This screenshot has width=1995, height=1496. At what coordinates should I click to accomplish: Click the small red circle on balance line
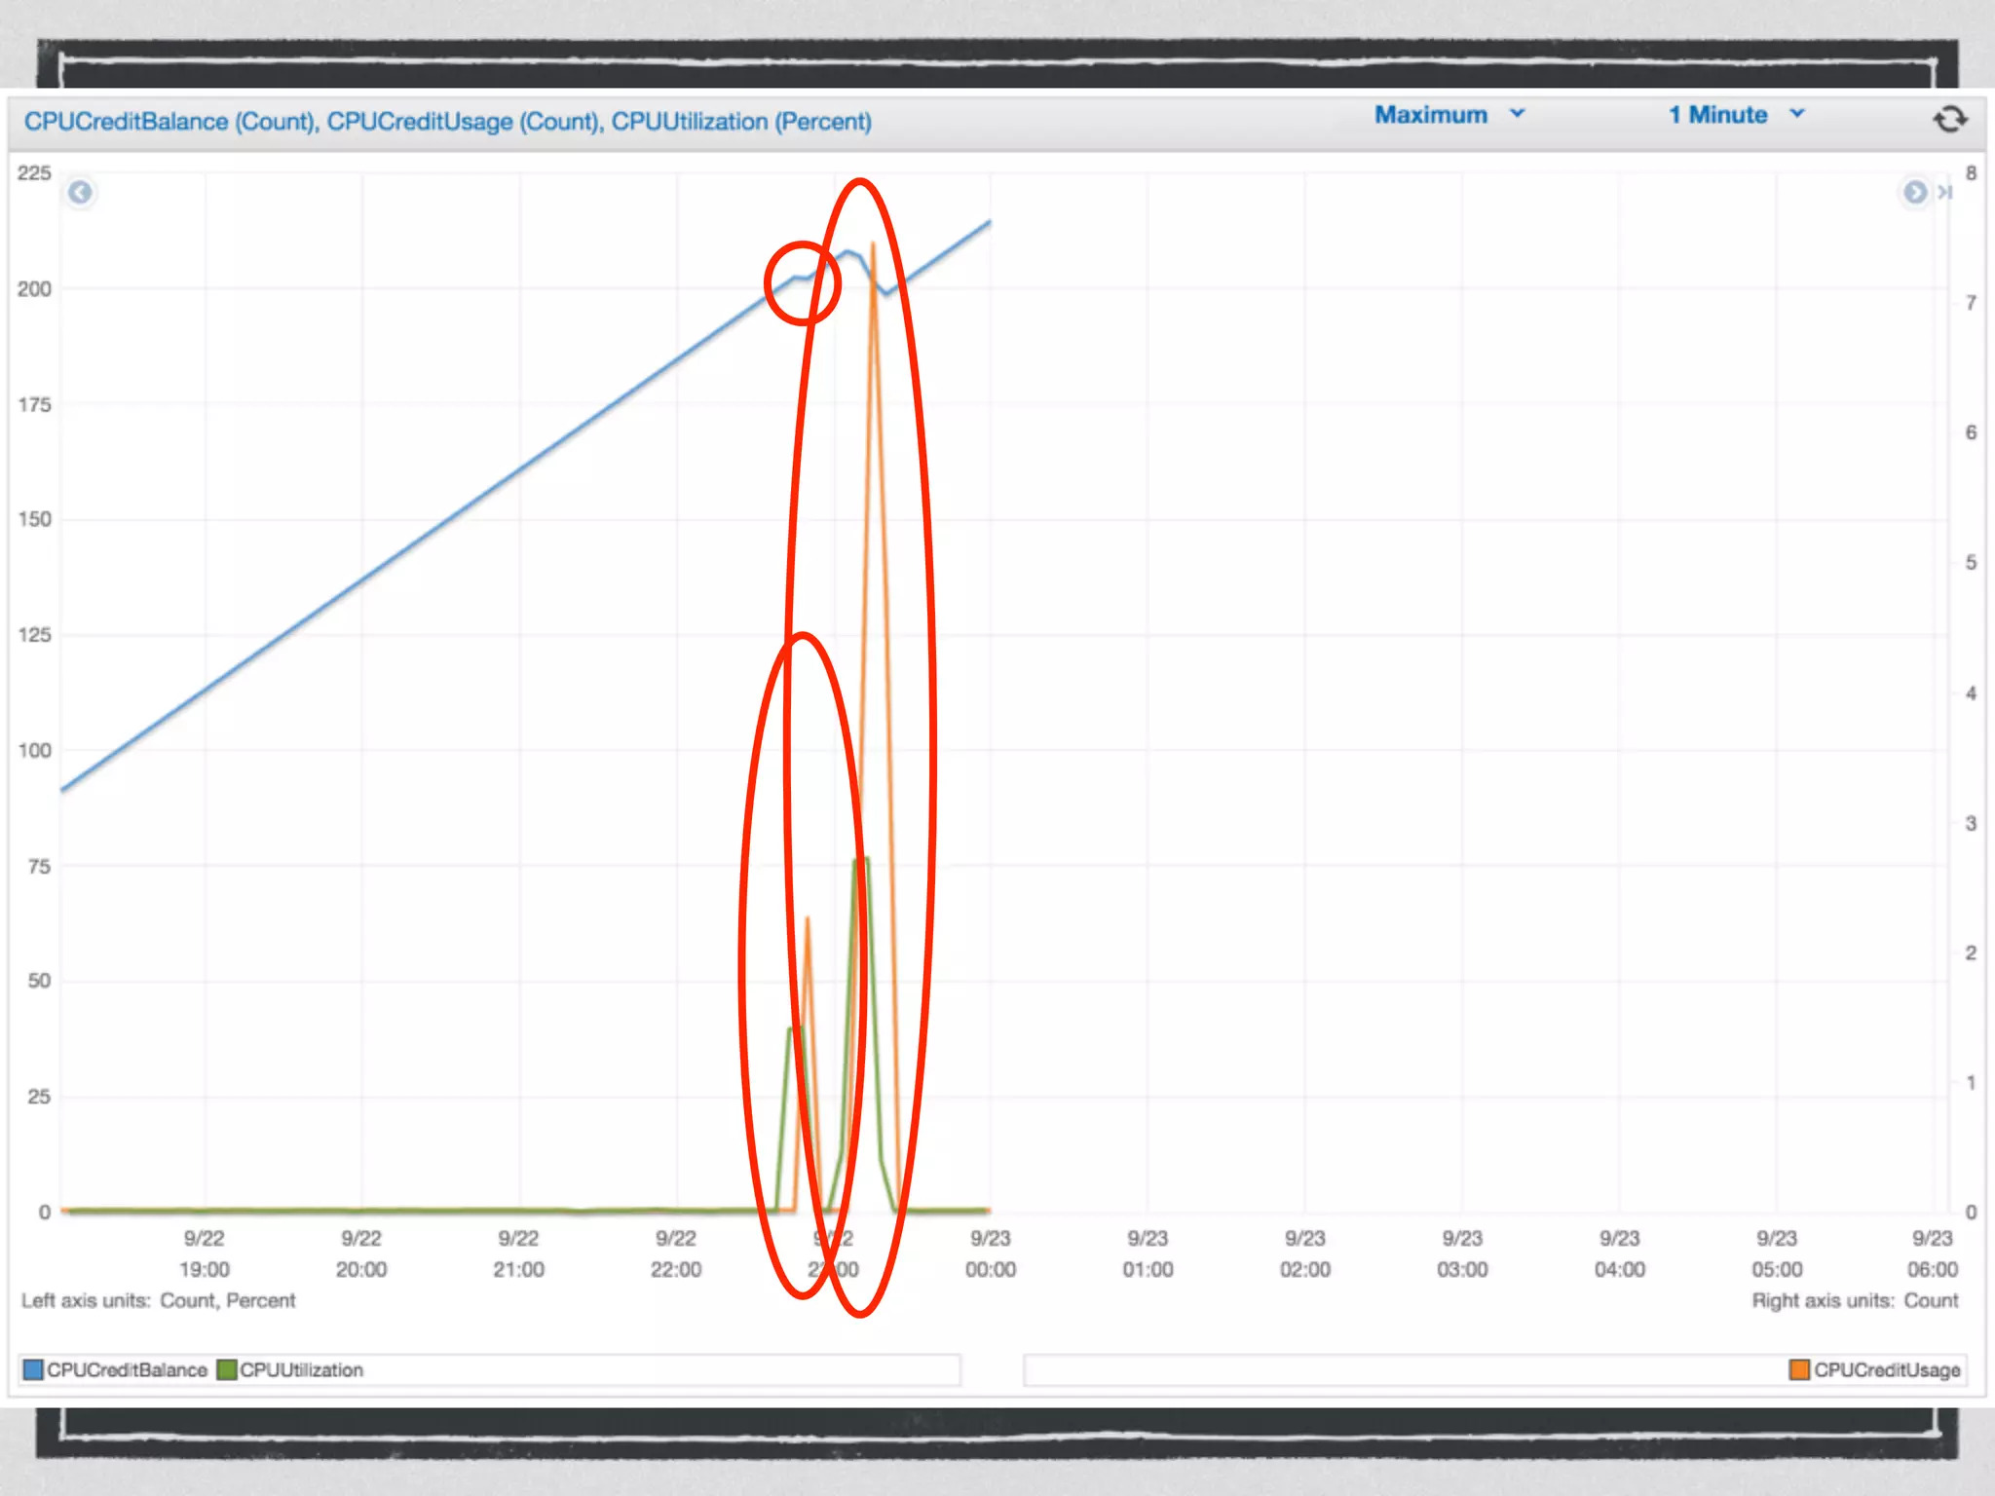click(802, 282)
